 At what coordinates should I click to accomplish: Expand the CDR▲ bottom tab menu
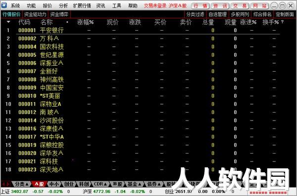pos(100,184)
